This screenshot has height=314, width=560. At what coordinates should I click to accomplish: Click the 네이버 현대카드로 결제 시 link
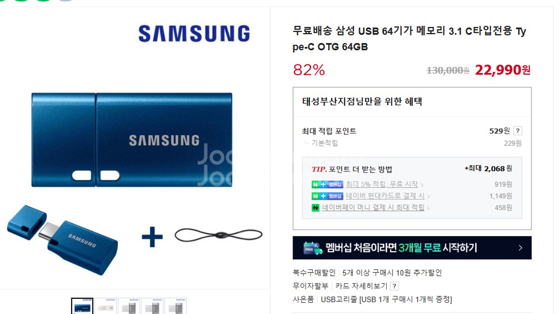tap(385, 196)
